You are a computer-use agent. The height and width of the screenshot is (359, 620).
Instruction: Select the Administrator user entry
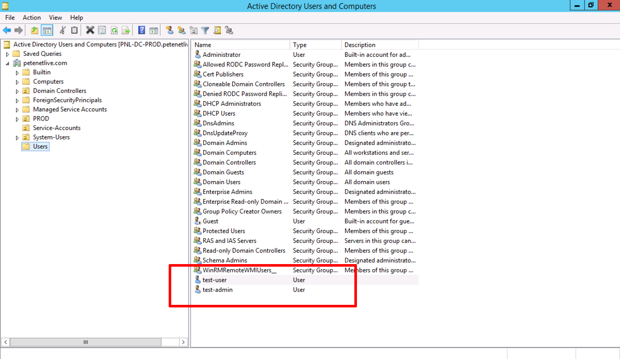coord(305,55)
